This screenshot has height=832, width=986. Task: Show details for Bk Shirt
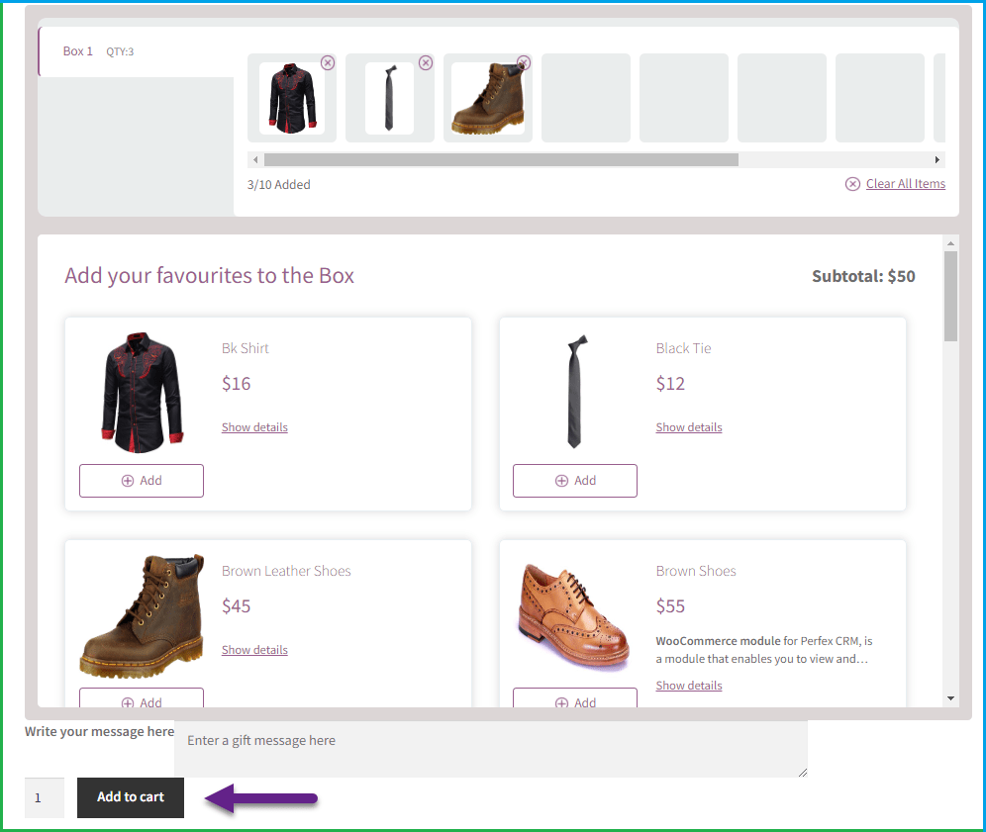[254, 426]
